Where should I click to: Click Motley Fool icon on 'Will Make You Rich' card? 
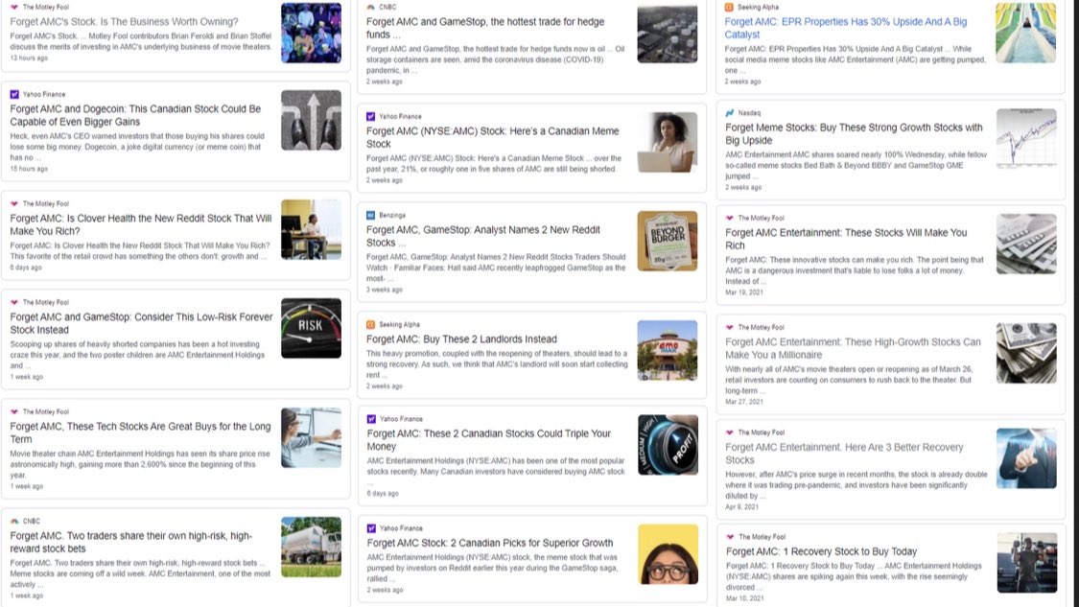(x=730, y=218)
